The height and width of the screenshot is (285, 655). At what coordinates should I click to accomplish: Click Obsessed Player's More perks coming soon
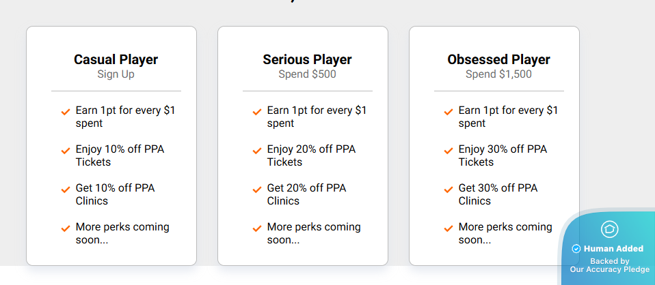(x=505, y=233)
